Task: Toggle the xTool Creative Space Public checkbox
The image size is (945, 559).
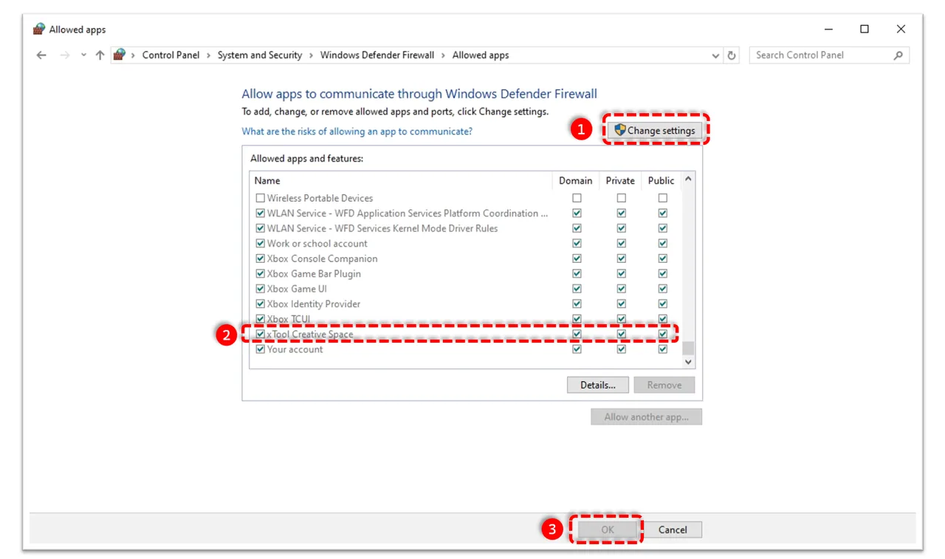Action: (x=663, y=335)
